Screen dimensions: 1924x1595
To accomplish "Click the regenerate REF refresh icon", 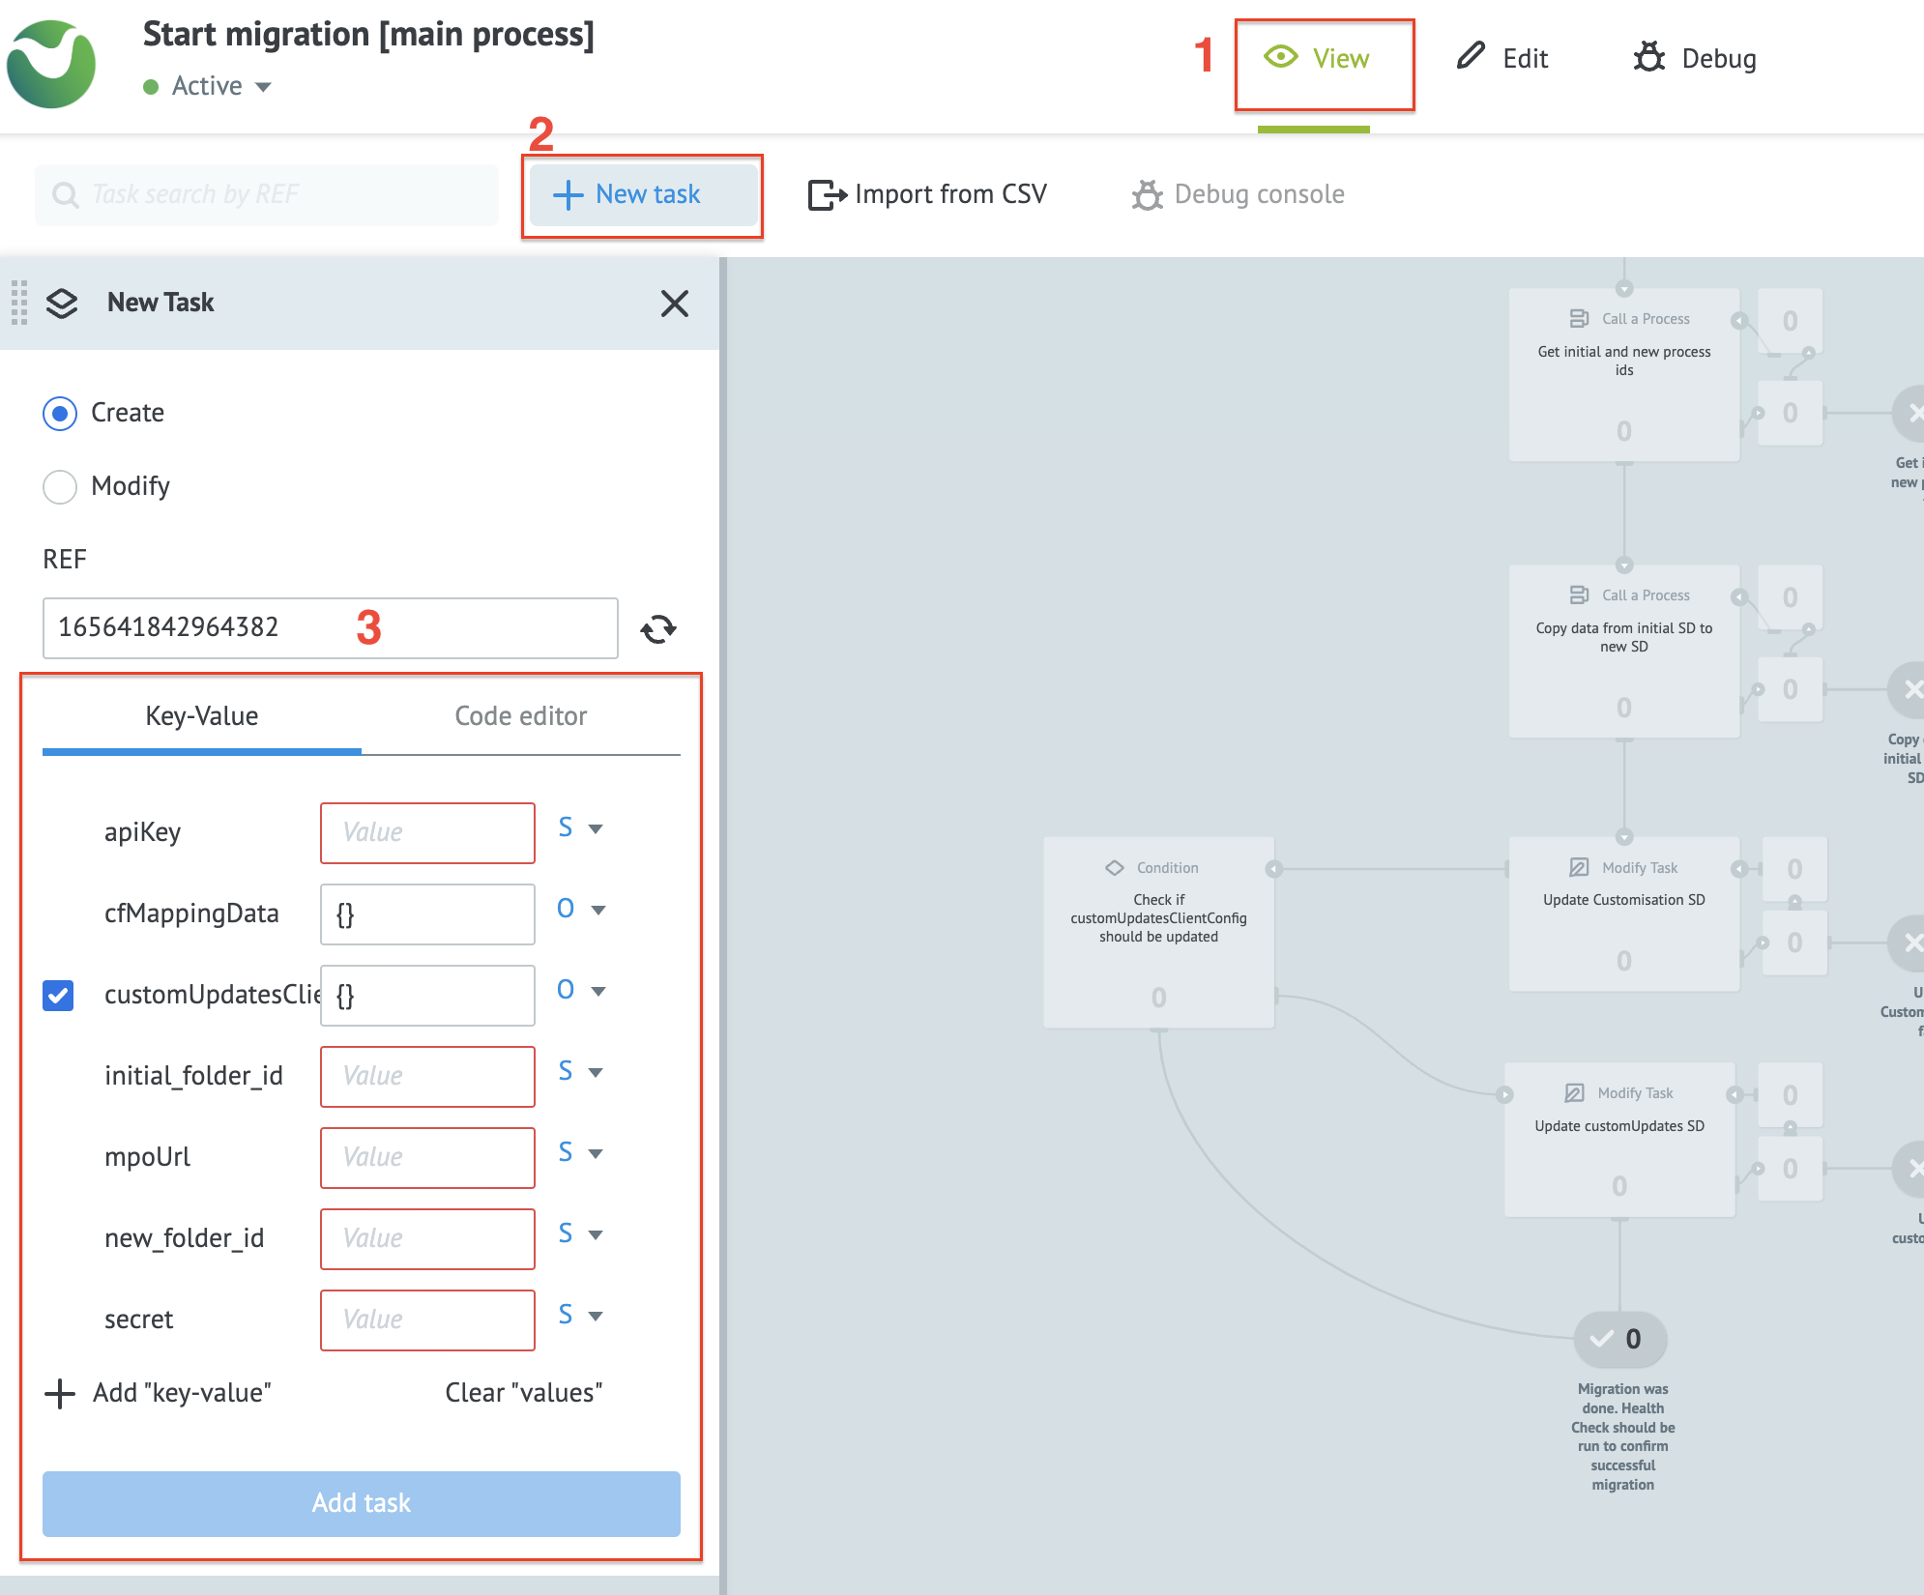I will pyautogui.click(x=658, y=629).
